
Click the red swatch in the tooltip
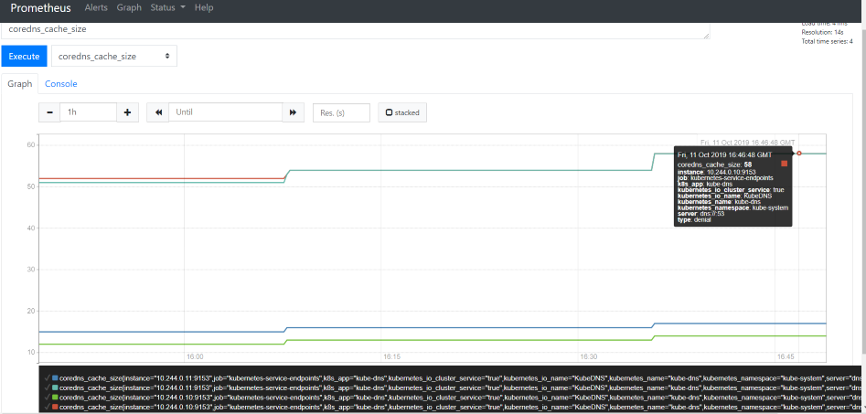click(785, 164)
